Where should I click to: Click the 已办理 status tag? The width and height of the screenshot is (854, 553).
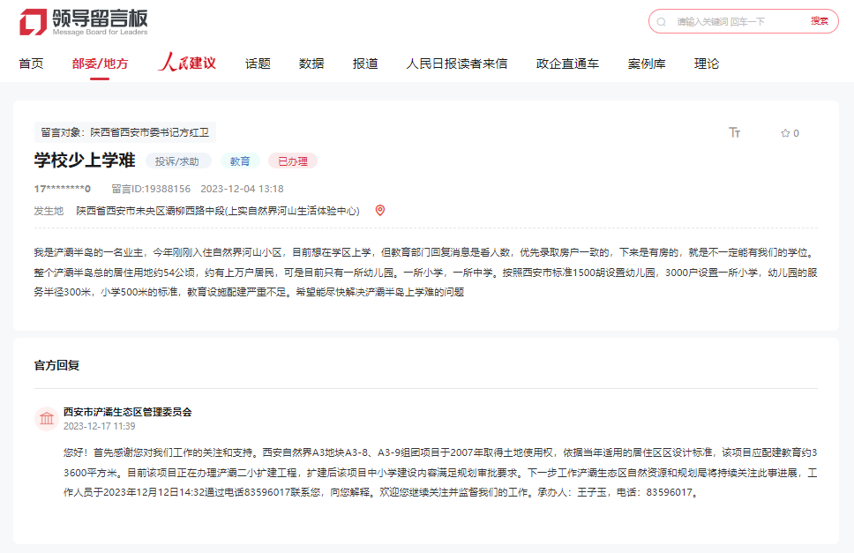293,161
